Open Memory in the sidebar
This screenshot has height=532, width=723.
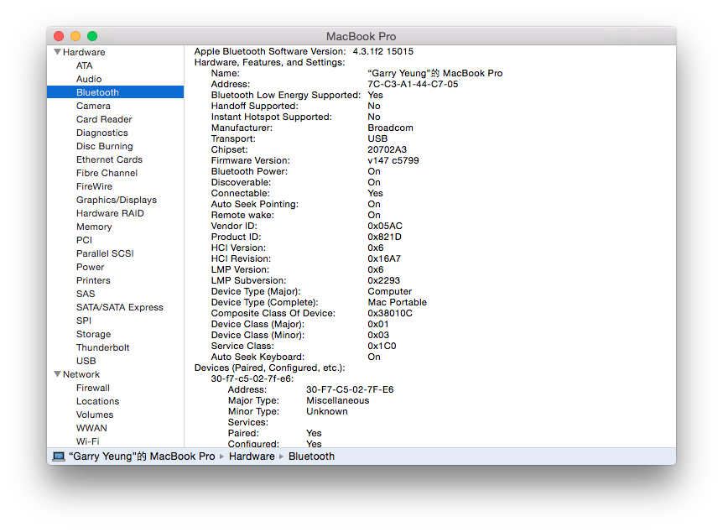point(94,226)
